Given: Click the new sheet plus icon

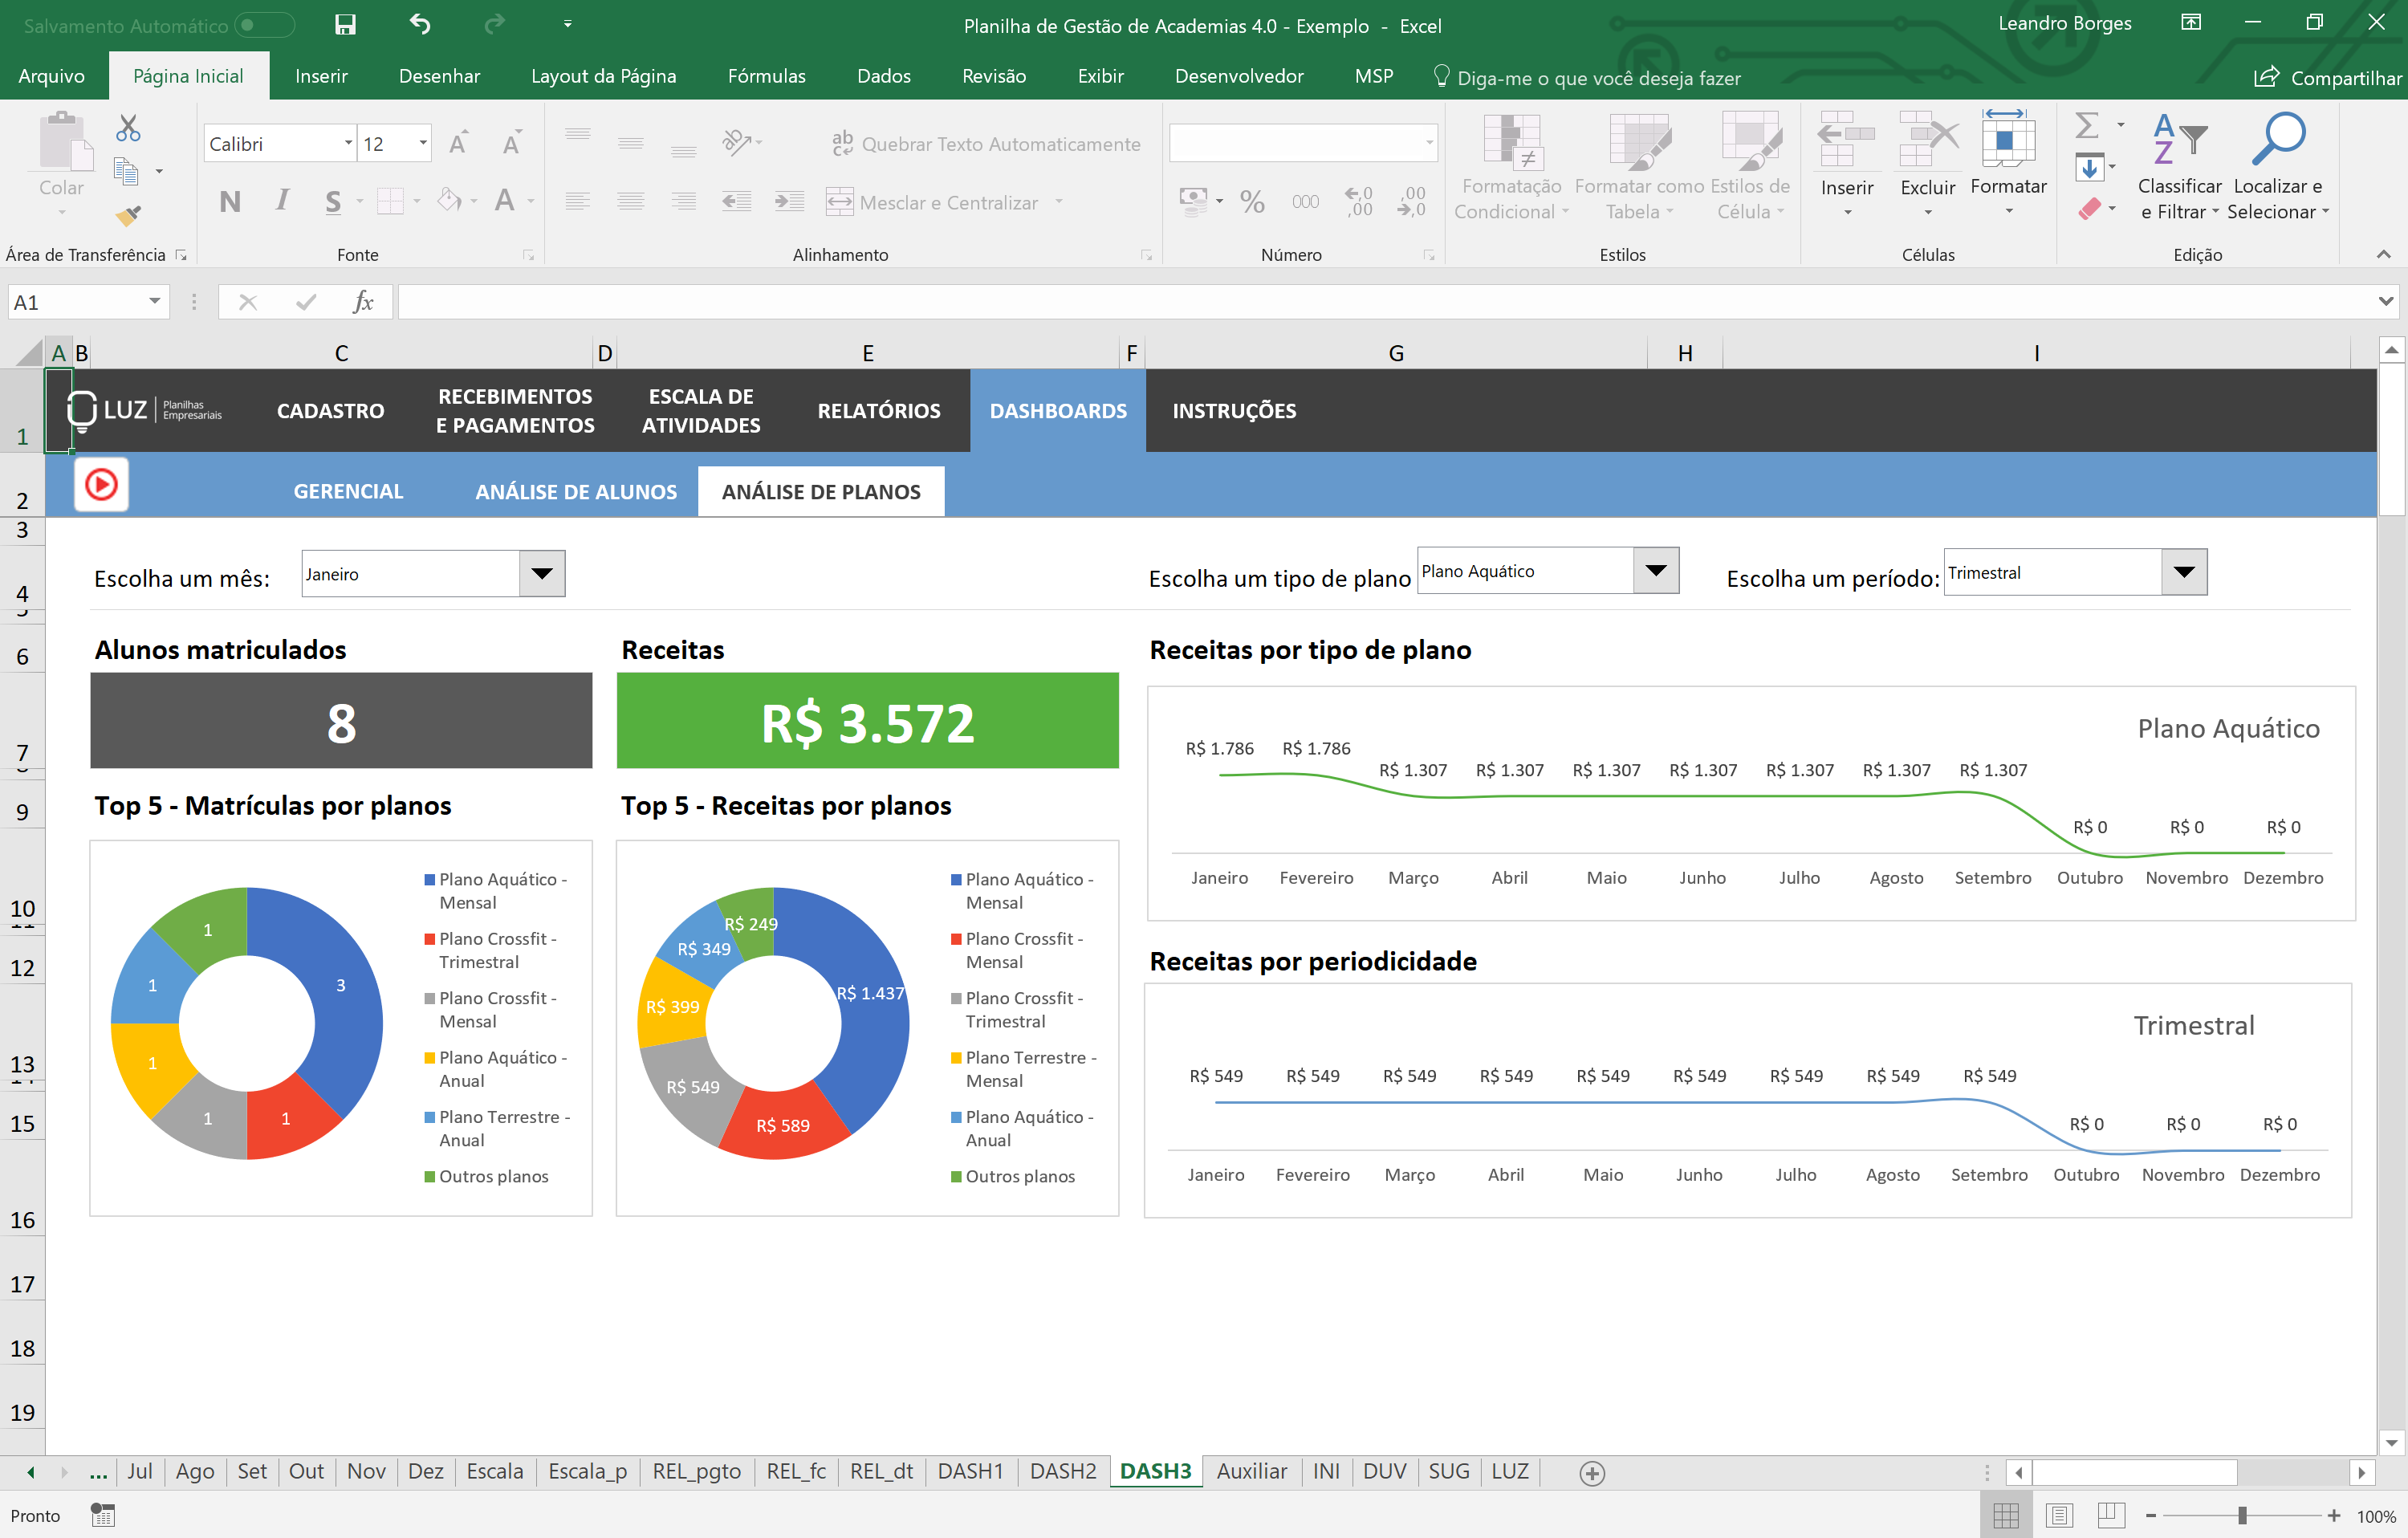Looking at the screenshot, I should (1592, 1472).
